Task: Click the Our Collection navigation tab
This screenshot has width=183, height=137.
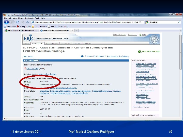Action: coord(52,43)
